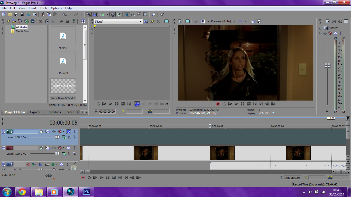Open Track FX for video track 2
Viewport: 351px width, 197px height.
coord(53,148)
